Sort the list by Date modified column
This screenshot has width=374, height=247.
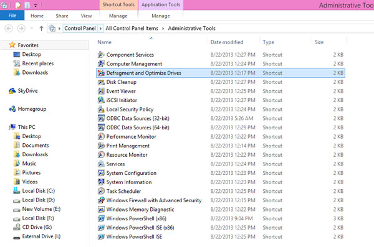pyautogui.click(x=227, y=42)
